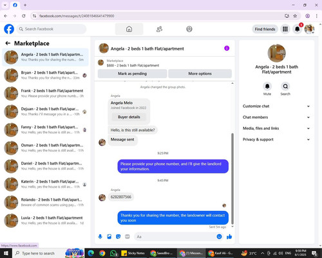Show hidden tray icons chevron
Image resolution: width=322 pixels, height=258 pixels.
point(262,253)
